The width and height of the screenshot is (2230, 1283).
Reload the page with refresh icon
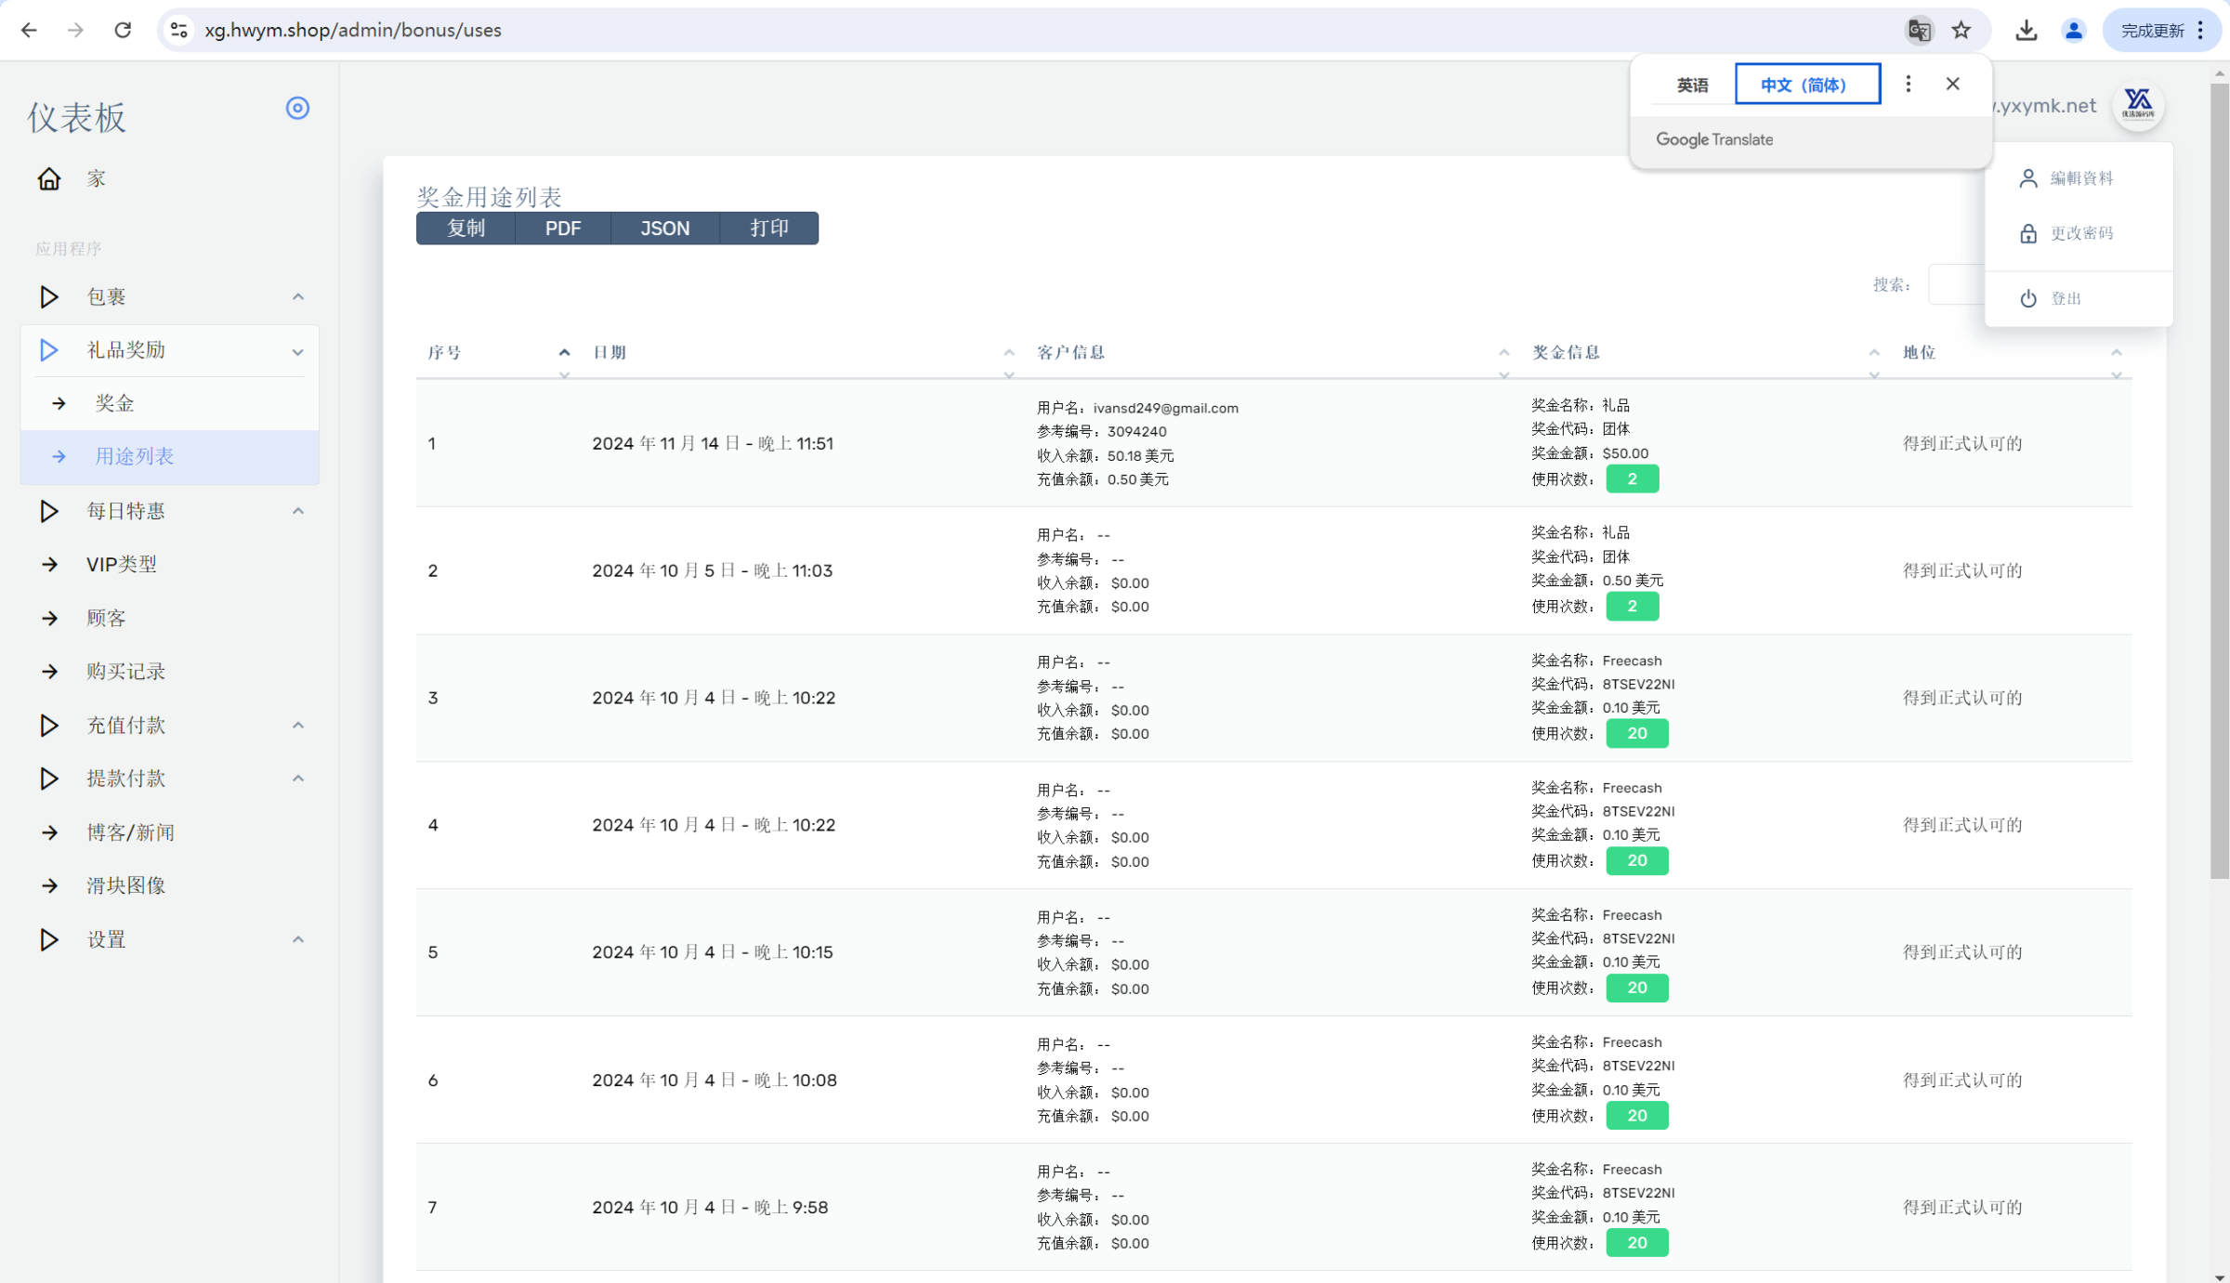click(x=123, y=31)
